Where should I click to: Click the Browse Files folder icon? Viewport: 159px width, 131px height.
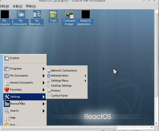pyautogui.click(x=7, y=104)
